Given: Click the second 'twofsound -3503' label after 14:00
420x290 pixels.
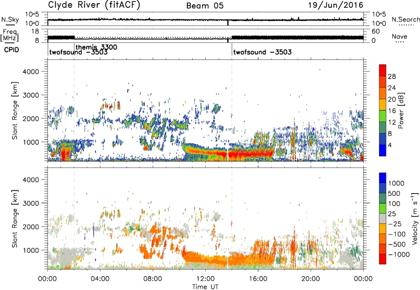Looking at the screenshot, I should pos(262,52).
